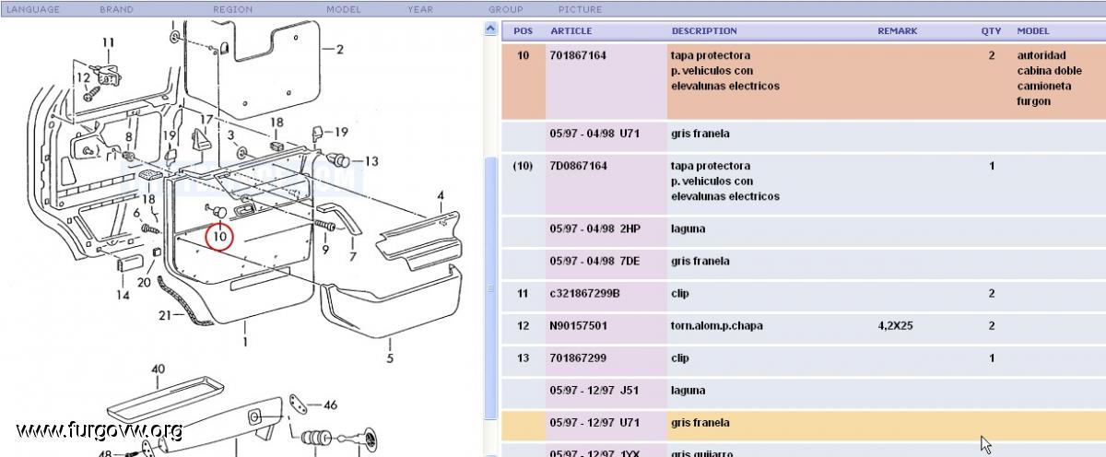Open the MODEL menu
The width and height of the screenshot is (1106, 457).
point(344,9)
